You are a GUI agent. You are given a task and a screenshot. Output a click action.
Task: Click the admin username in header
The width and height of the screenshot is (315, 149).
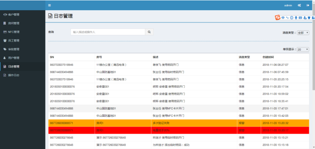[x=288, y=6]
